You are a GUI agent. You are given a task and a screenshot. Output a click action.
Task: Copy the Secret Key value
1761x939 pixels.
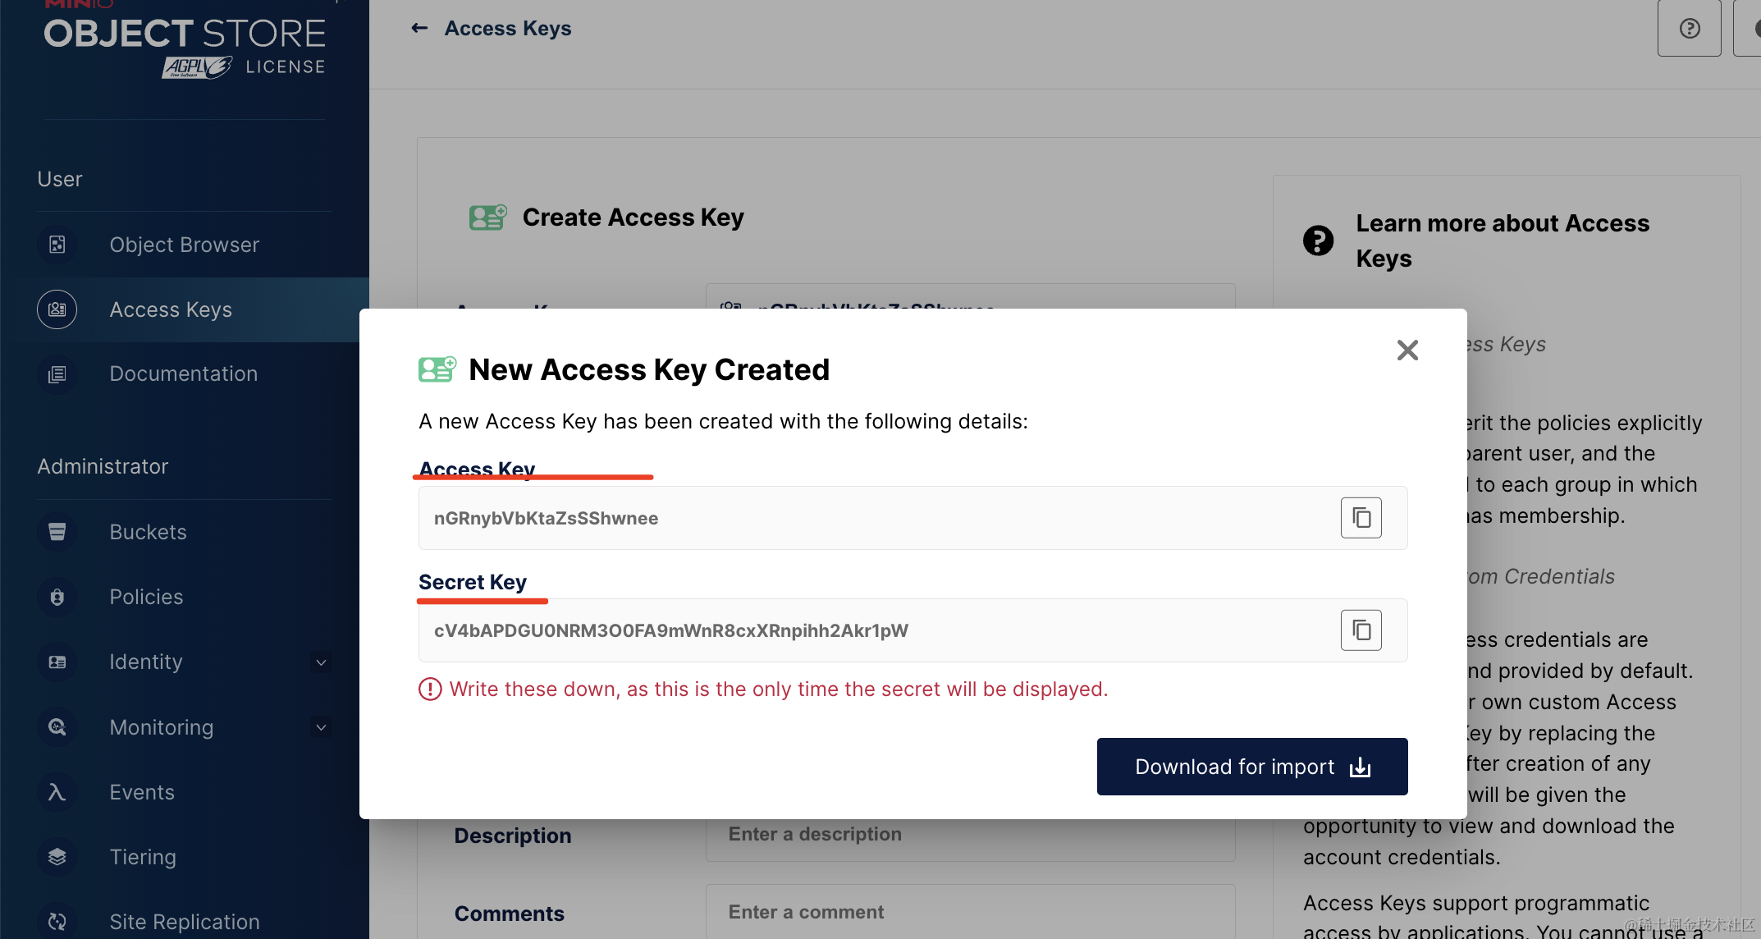(1361, 630)
